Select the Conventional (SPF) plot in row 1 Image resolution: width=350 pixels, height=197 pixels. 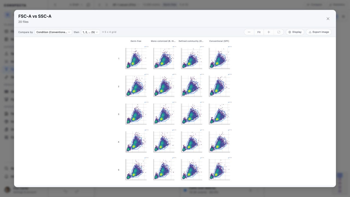click(220, 58)
